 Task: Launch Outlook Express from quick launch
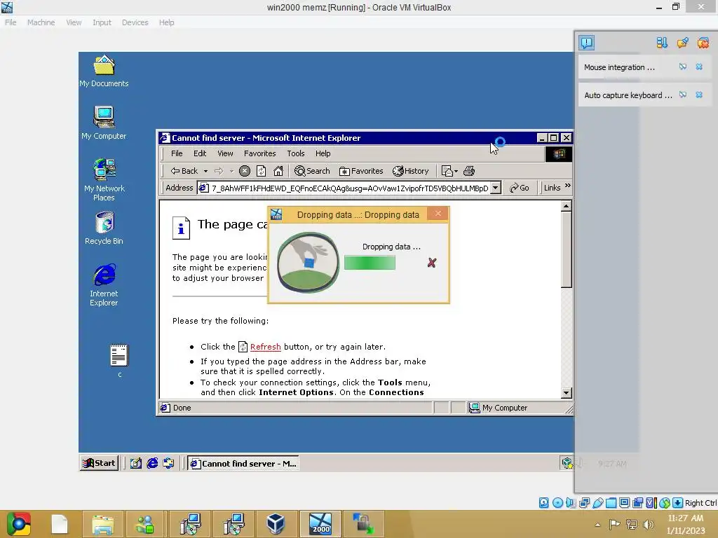click(x=168, y=464)
